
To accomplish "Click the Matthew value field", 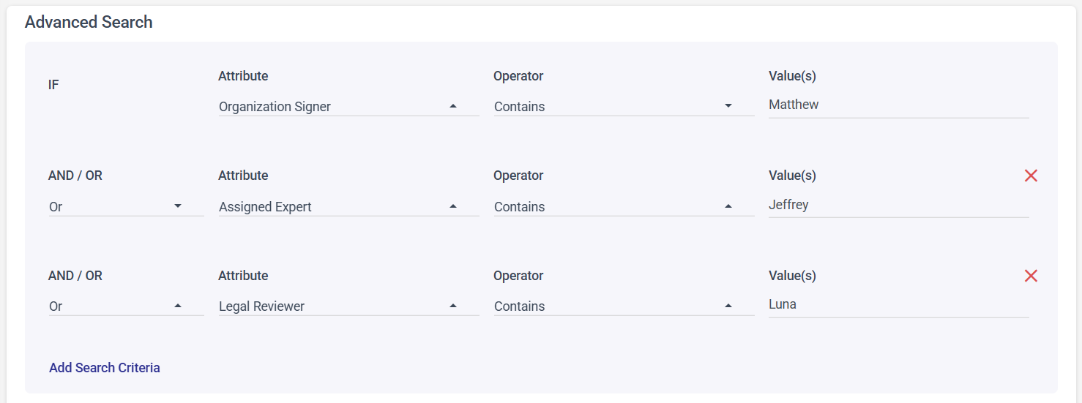I will [x=898, y=105].
